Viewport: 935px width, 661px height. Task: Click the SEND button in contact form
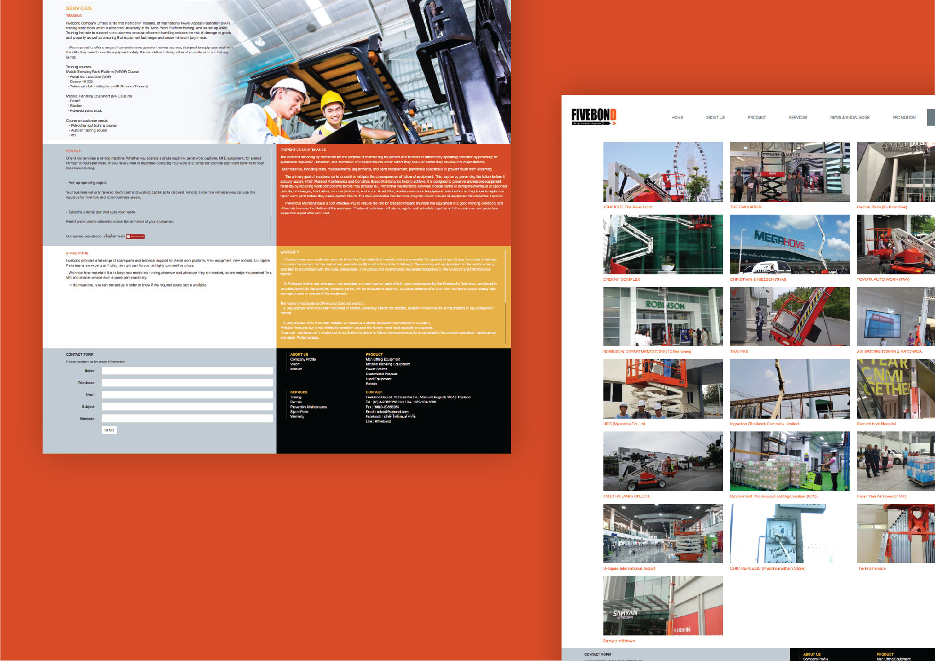click(109, 430)
